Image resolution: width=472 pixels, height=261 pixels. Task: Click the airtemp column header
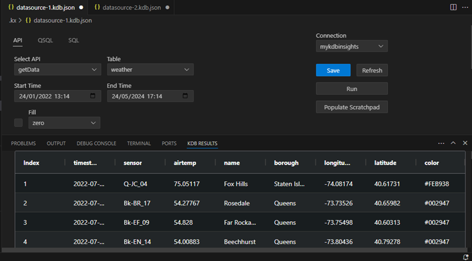[185, 163]
